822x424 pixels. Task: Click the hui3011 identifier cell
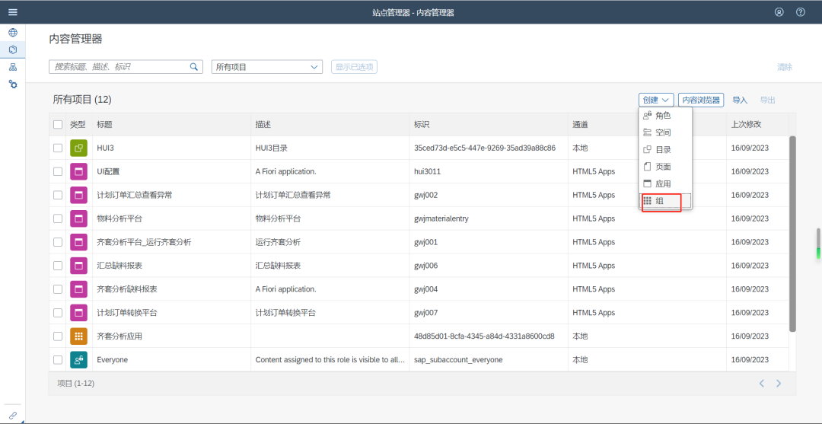pos(427,171)
